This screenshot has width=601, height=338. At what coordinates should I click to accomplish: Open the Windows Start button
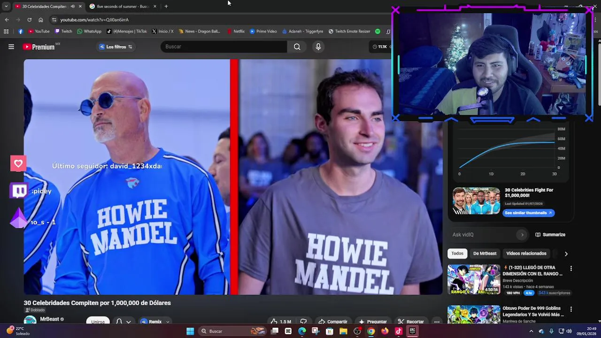(x=190, y=331)
